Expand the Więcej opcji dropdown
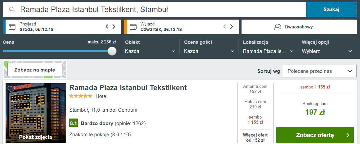This screenshot has width=360, height=144. (327, 51)
